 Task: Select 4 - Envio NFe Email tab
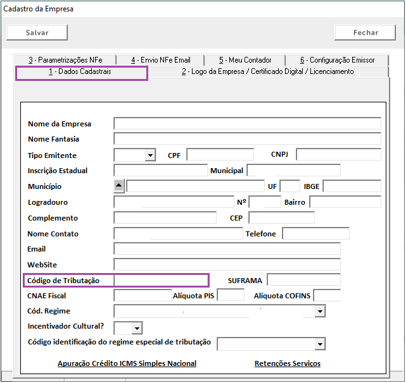coord(160,60)
